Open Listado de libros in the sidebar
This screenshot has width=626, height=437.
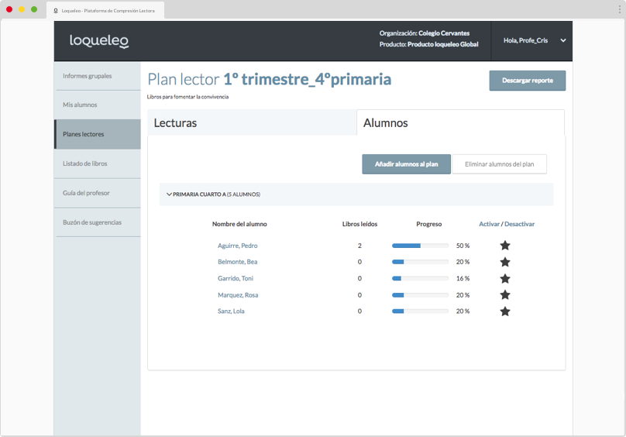point(98,163)
